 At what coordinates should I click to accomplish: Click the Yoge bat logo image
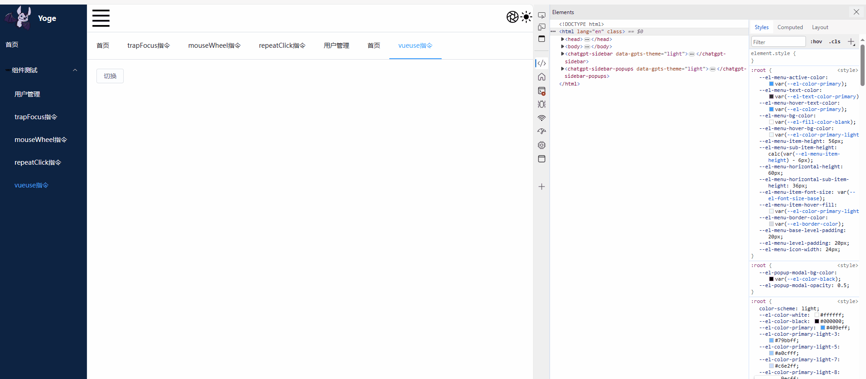18,18
